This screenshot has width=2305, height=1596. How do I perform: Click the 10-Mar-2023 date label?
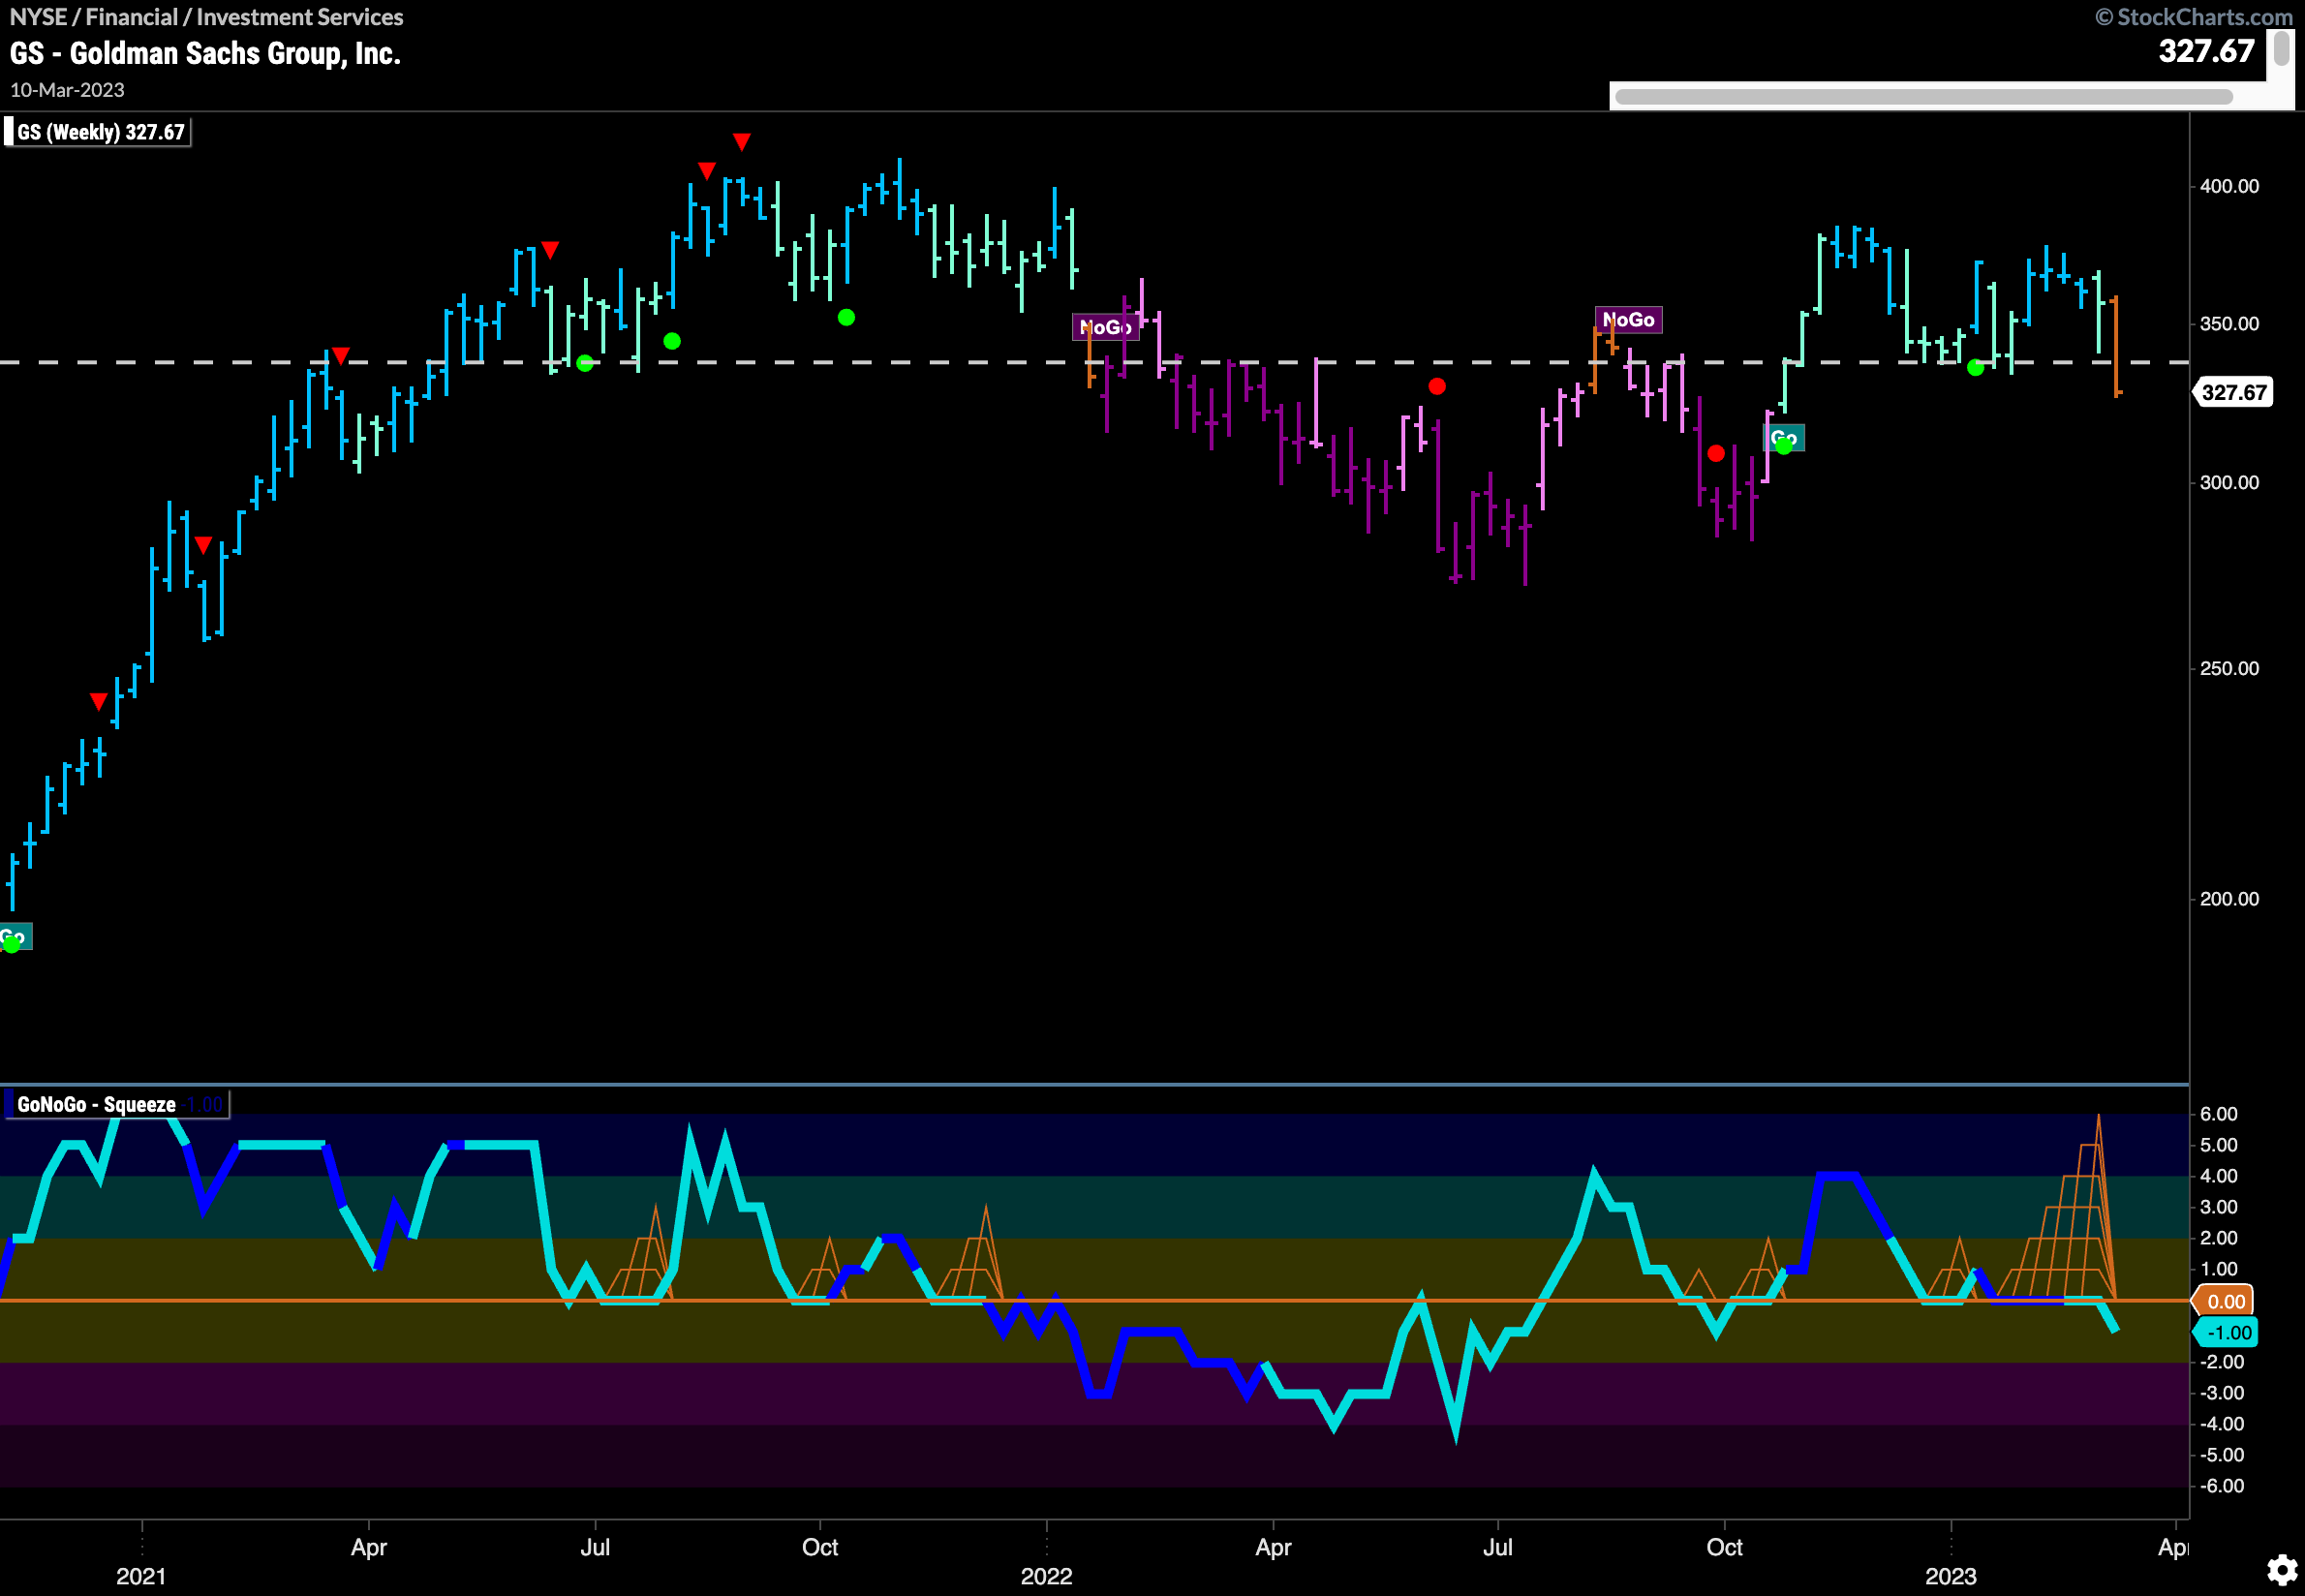[x=67, y=90]
